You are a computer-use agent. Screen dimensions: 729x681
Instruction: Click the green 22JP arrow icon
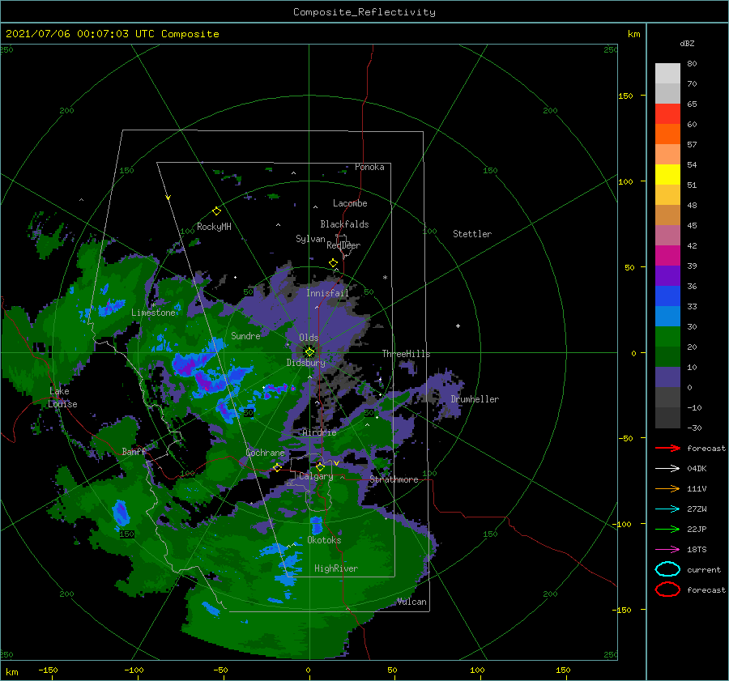(667, 529)
